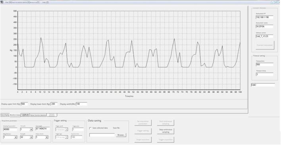Click the Display width (Ms) field
This screenshot has width=281, height=145.
81,104
